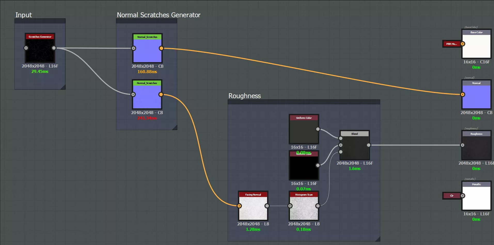This screenshot has height=245, width=494.
Task: Click input pin of the Facing Normal node
Action: coord(239,206)
